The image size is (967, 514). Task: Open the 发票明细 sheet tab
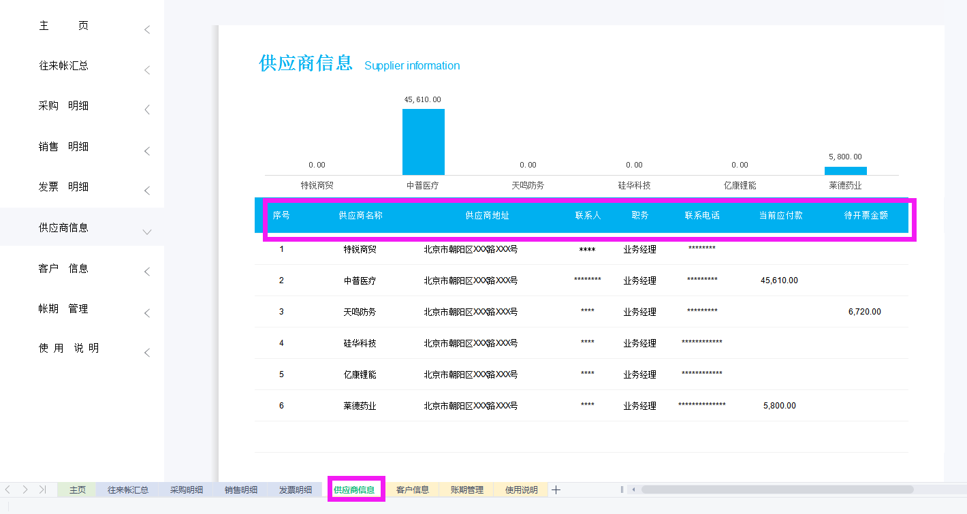click(295, 489)
